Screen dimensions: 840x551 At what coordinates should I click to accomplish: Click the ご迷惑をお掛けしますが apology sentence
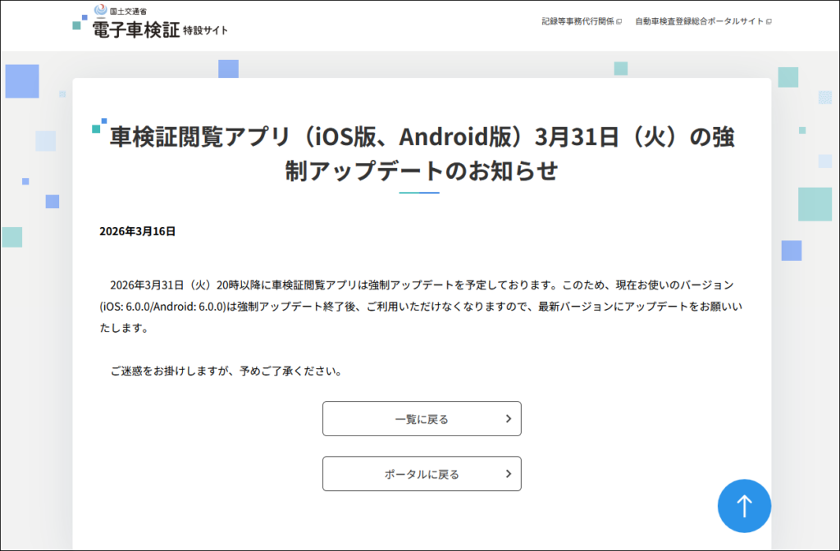(x=226, y=371)
